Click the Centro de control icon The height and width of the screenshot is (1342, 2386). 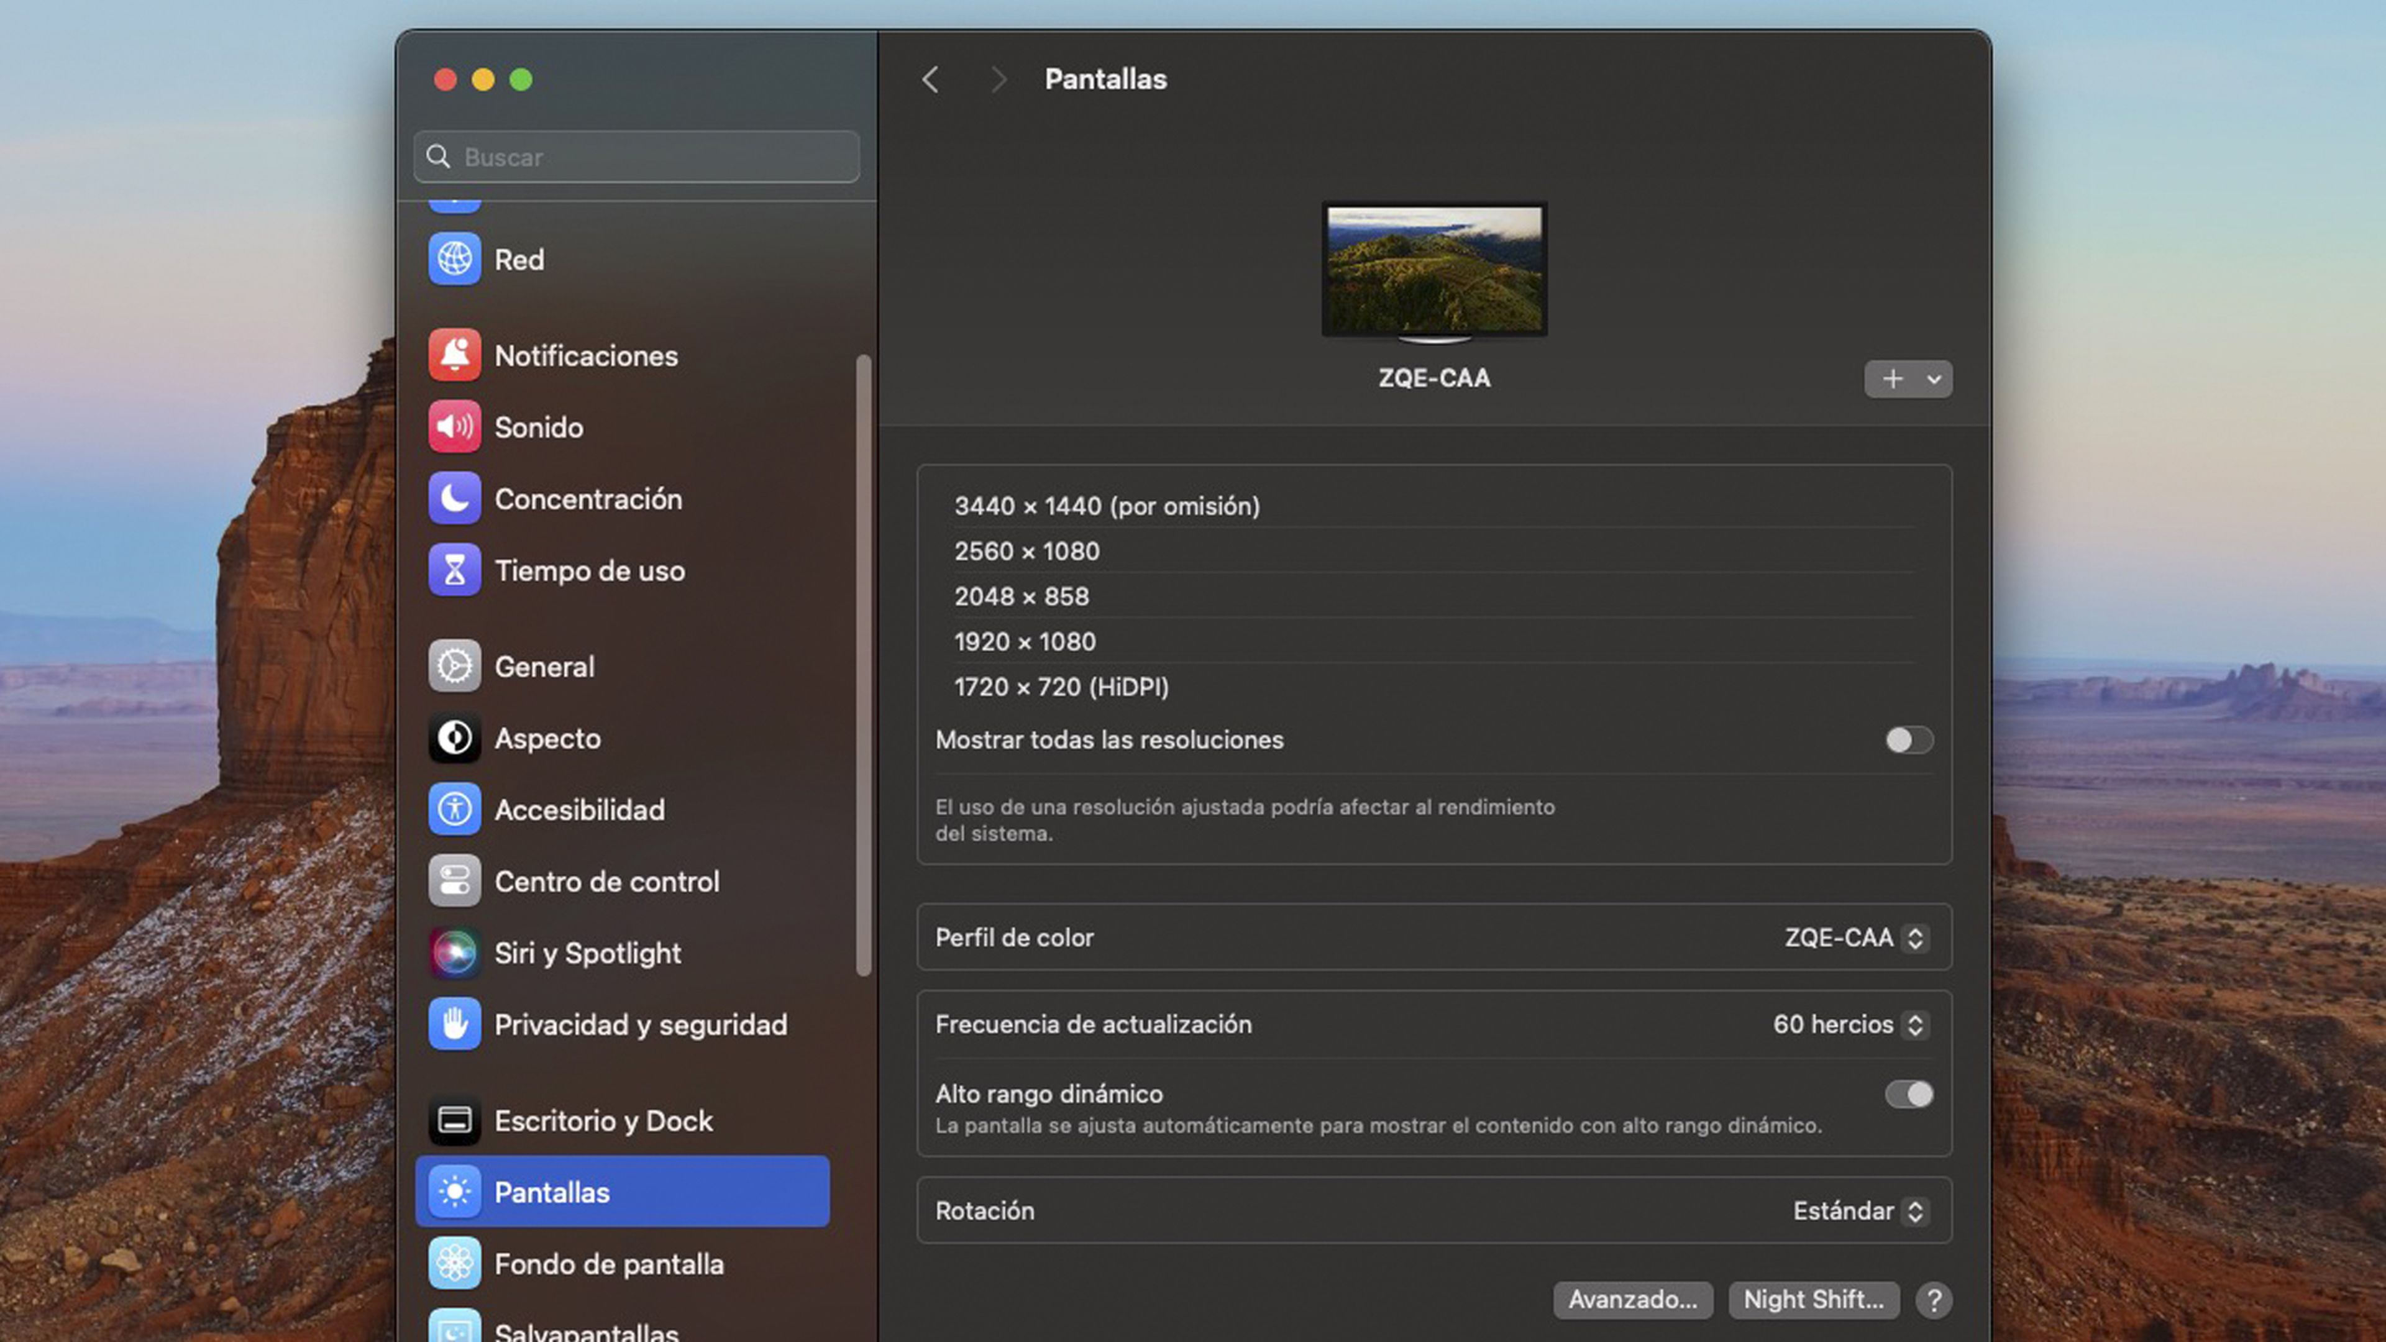pos(454,881)
